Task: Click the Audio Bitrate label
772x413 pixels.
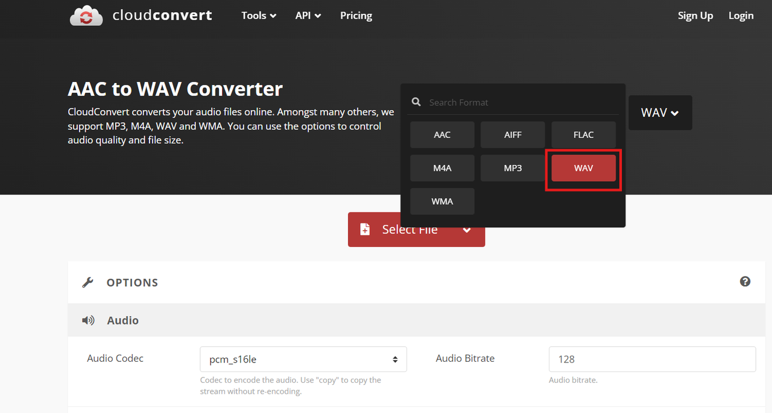Action: click(465, 358)
